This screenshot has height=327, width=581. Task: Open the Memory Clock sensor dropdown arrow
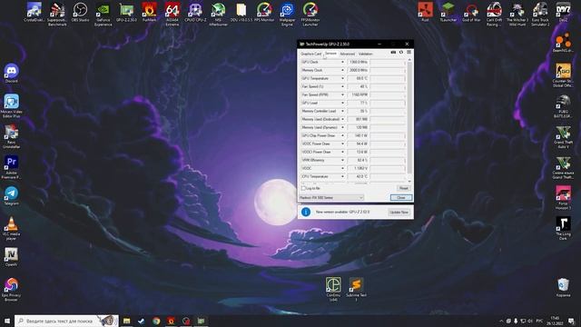(342, 70)
